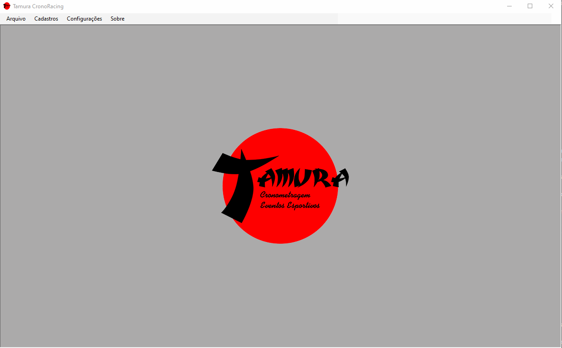Open the Arquivo menu

[16, 19]
